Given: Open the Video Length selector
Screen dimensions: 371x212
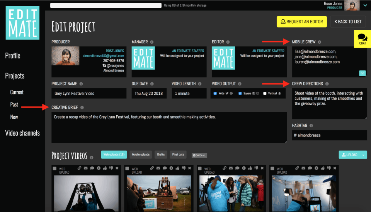Looking at the screenshot, I should [189, 94].
